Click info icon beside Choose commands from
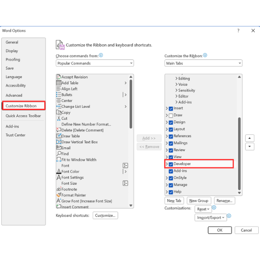260x260 pixels. pyautogui.click(x=101, y=55)
